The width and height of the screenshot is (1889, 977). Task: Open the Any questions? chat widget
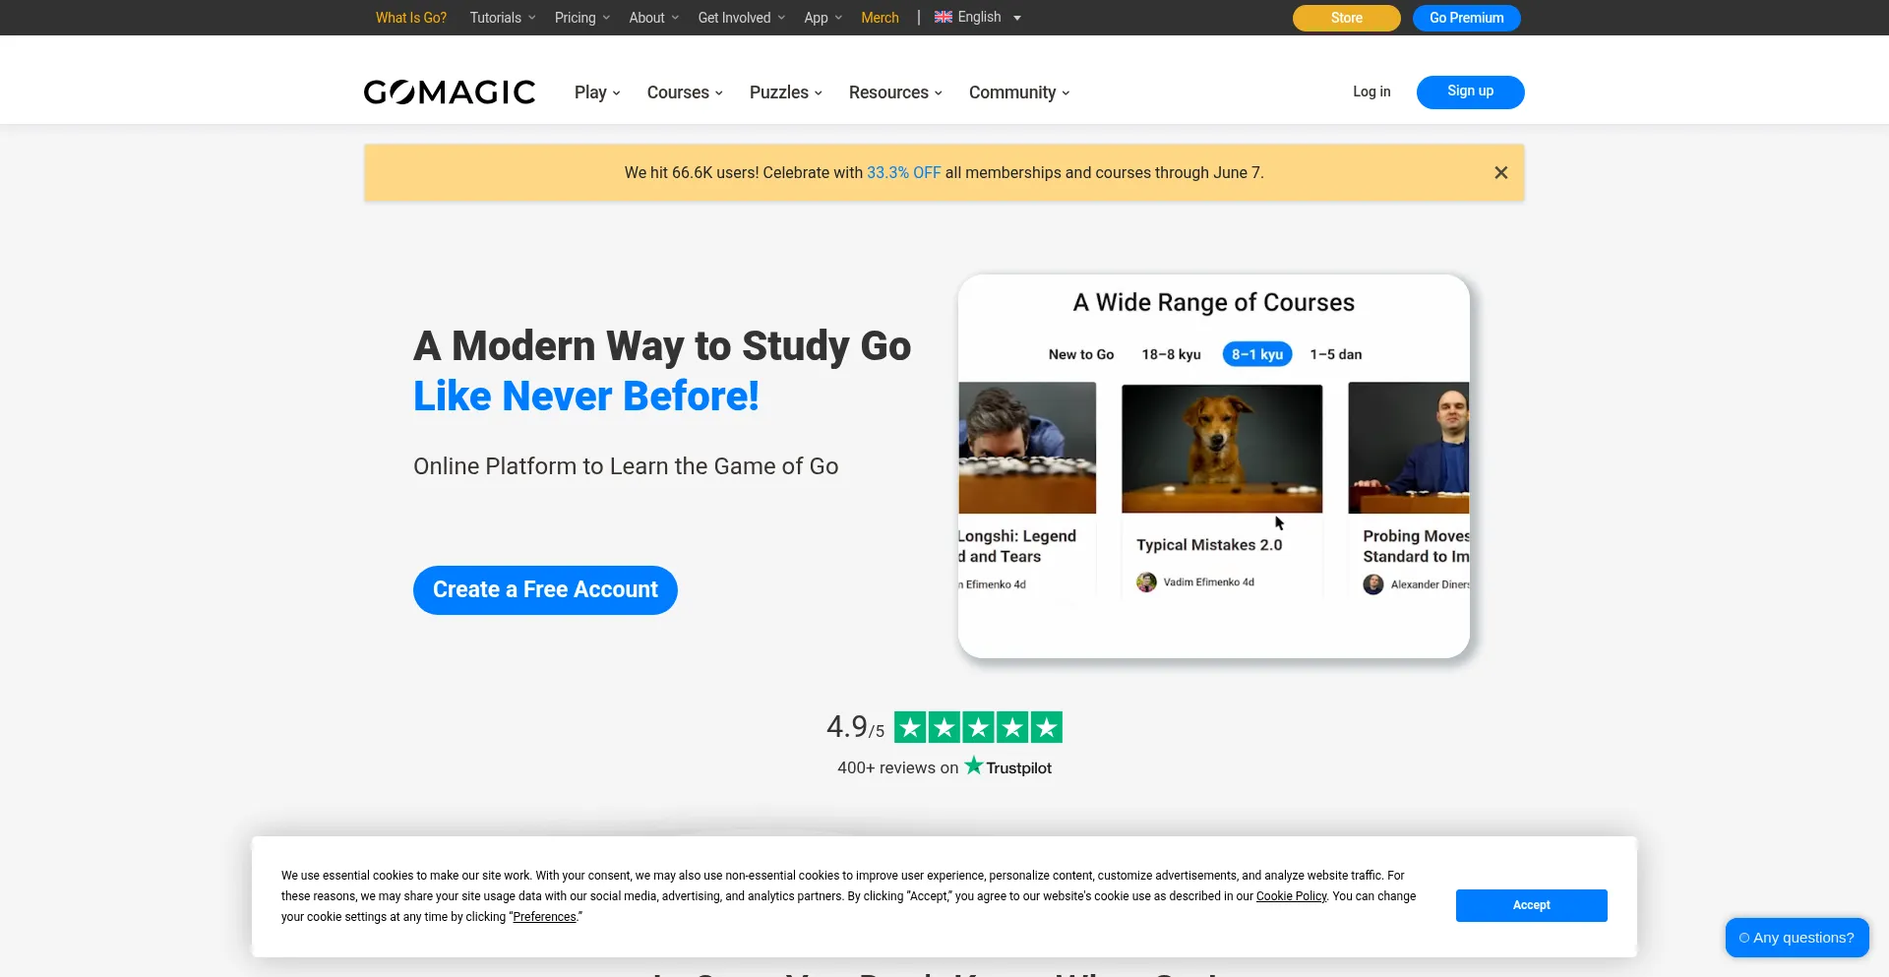[1797, 938]
